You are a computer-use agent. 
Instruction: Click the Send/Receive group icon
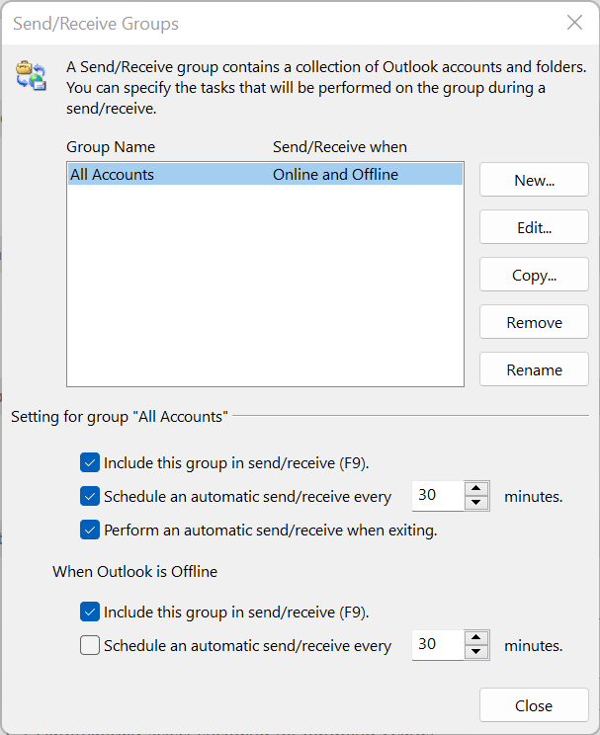click(31, 75)
